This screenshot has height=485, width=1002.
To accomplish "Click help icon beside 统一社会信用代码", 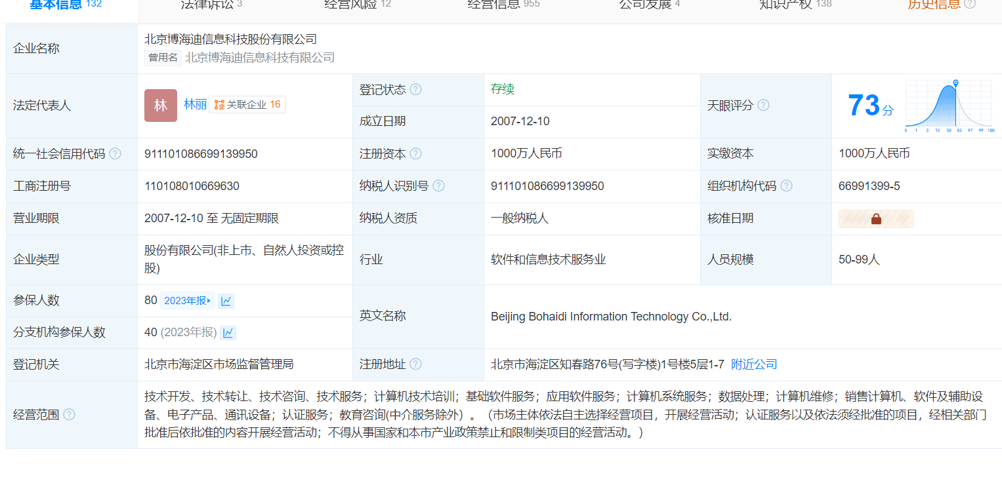I will [x=115, y=153].
